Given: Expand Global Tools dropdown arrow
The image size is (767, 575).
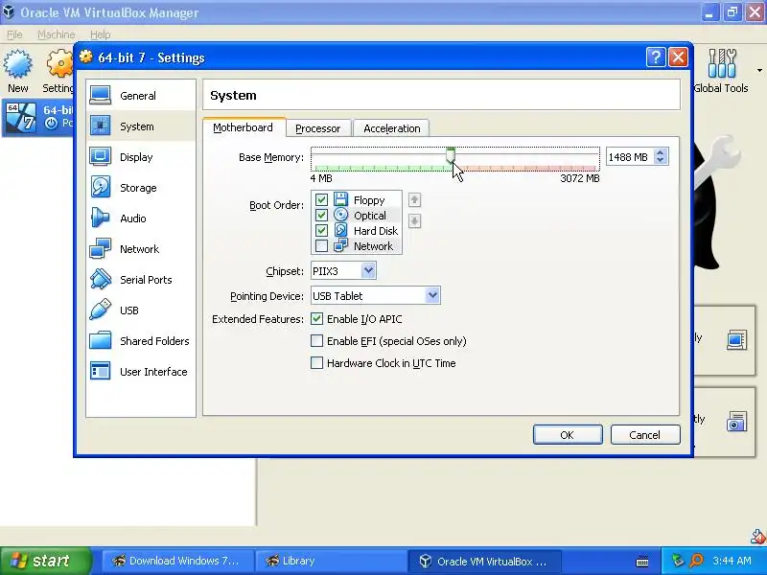Looking at the screenshot, I should pos(759,70).
